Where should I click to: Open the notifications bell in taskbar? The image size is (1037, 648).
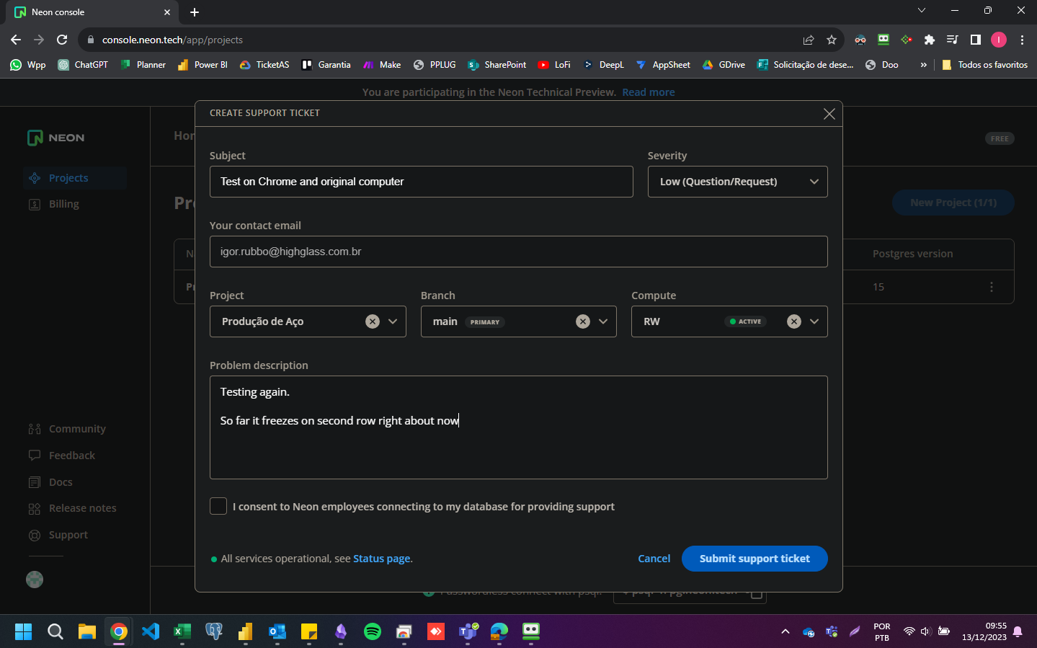(1018, 632)
